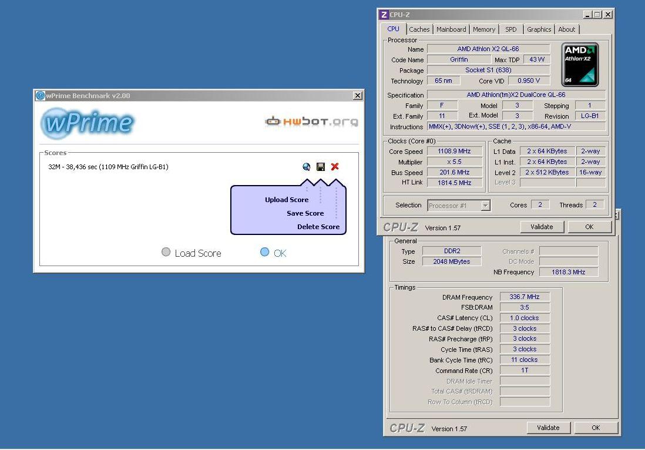The image size is (645, 450).
Task: Click the Specification field value
Action: point(516,95)
